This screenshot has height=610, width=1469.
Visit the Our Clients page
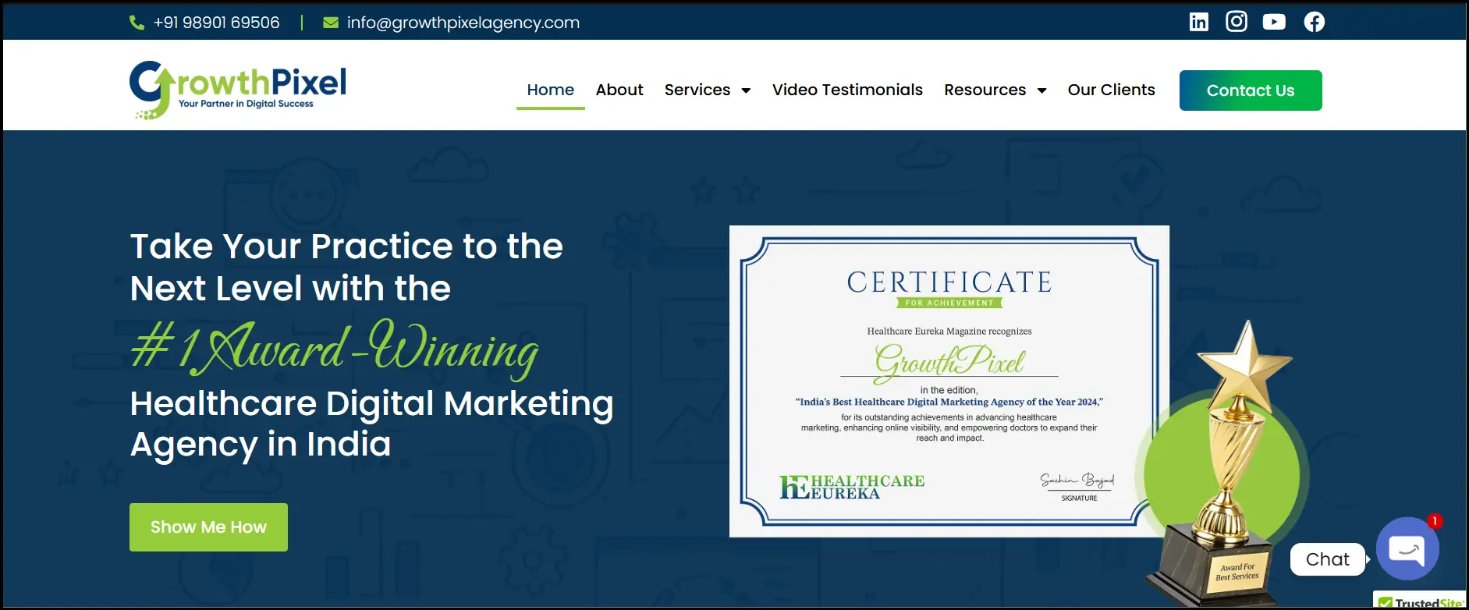click(x=1111, y=90)
